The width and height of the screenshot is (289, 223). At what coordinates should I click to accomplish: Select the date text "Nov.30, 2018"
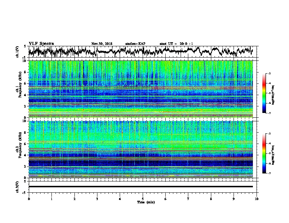pyautogui.click(x=102, y=44)
